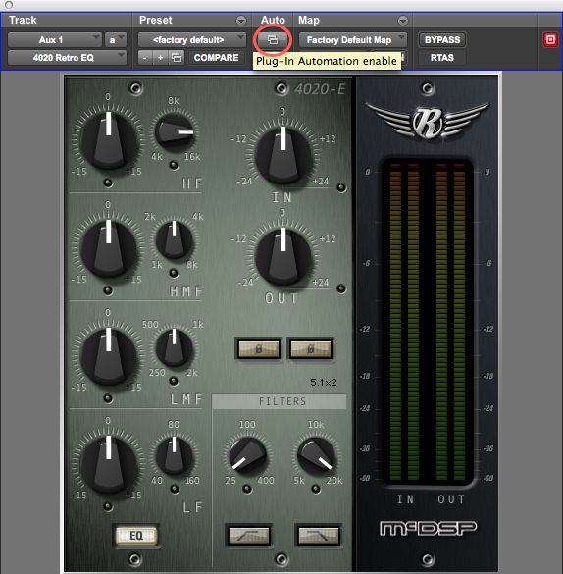Click the plus next preset button
The height and width of the screenshot is (574, 563).
[161, 58]
